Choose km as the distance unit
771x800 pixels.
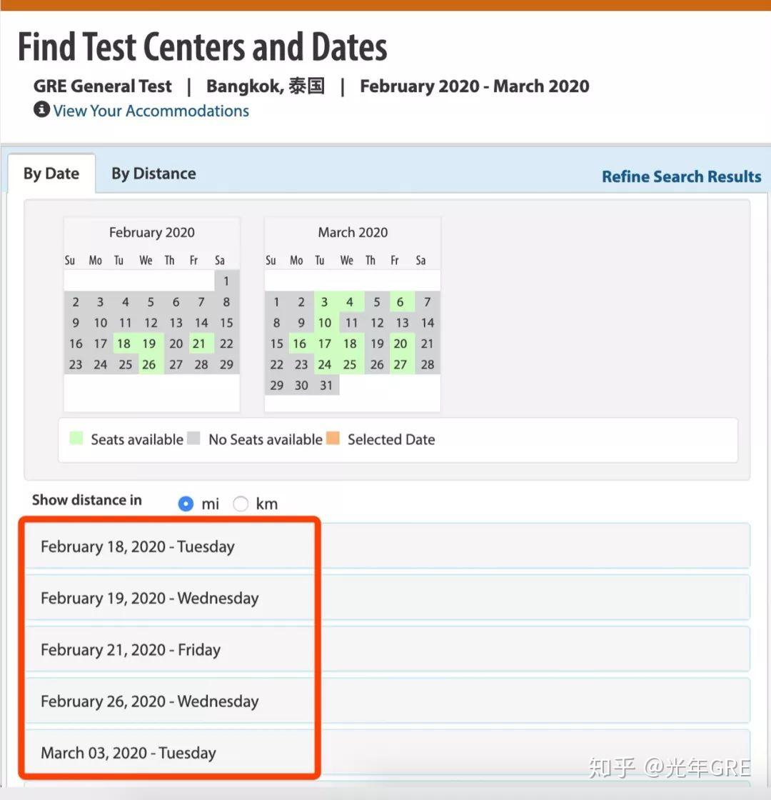[x=241, y=504]
